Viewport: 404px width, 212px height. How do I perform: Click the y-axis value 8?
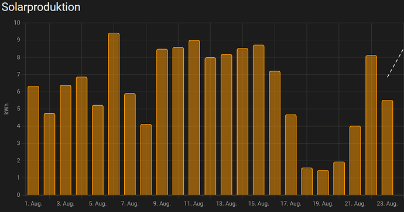click(19, 57)
